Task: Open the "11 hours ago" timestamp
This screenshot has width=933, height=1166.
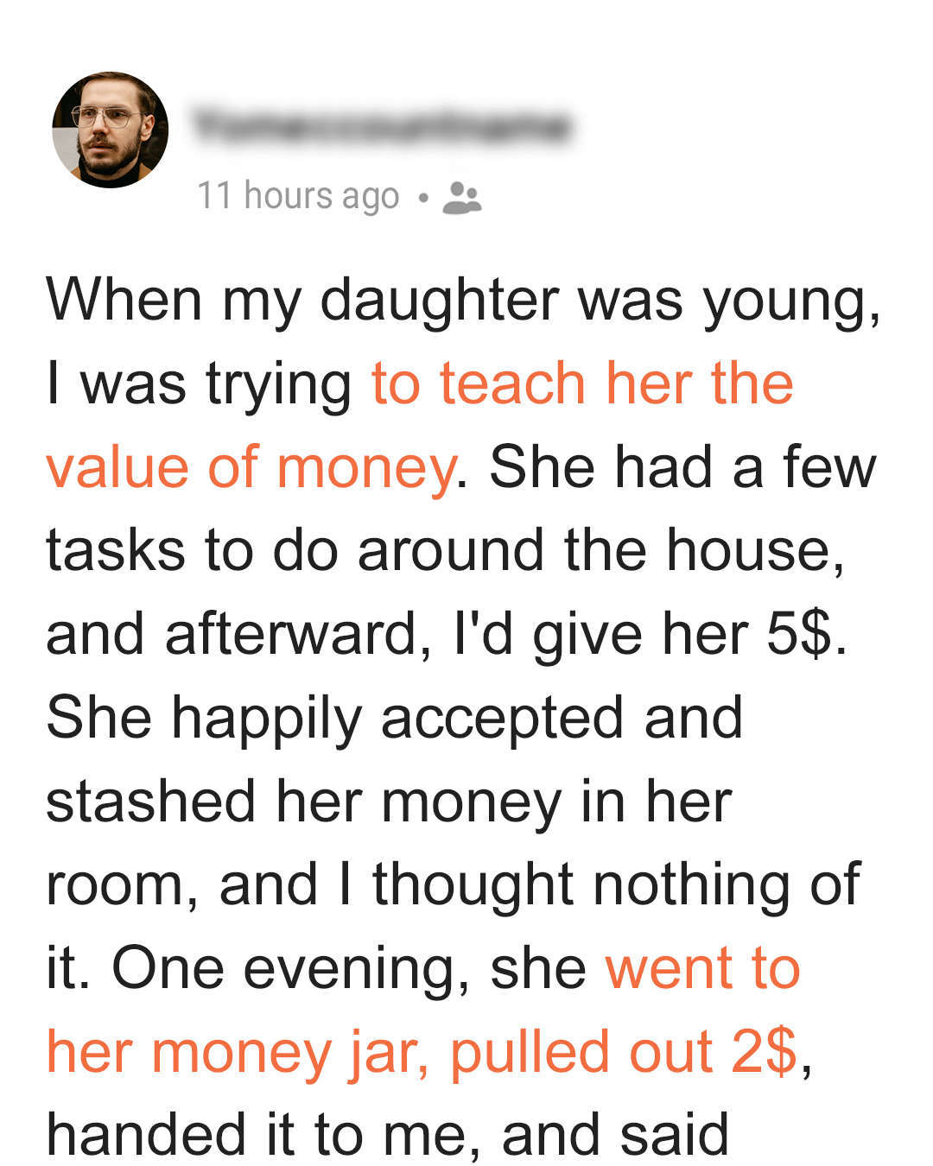Action: point(298,196)
